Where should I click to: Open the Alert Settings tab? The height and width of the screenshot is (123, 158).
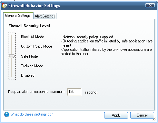pos(45,16)
